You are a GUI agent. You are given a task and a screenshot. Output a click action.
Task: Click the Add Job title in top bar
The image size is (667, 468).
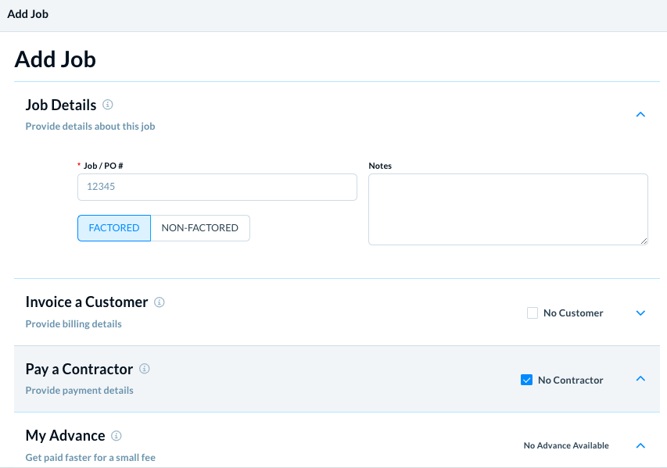pos(28,14)
